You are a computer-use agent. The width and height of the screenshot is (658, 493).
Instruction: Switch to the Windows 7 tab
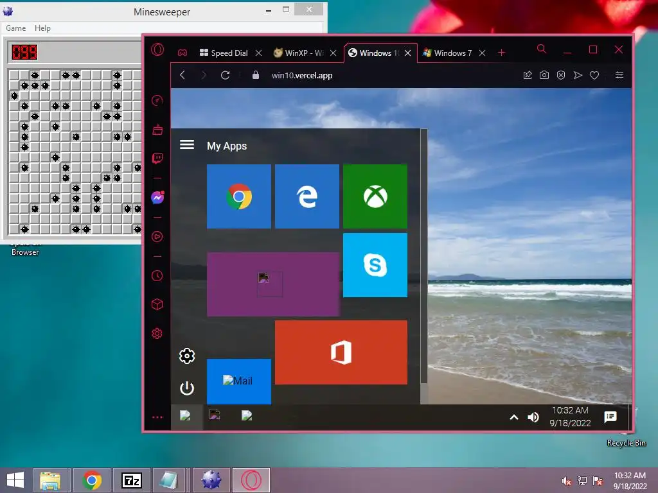(453, 53)
